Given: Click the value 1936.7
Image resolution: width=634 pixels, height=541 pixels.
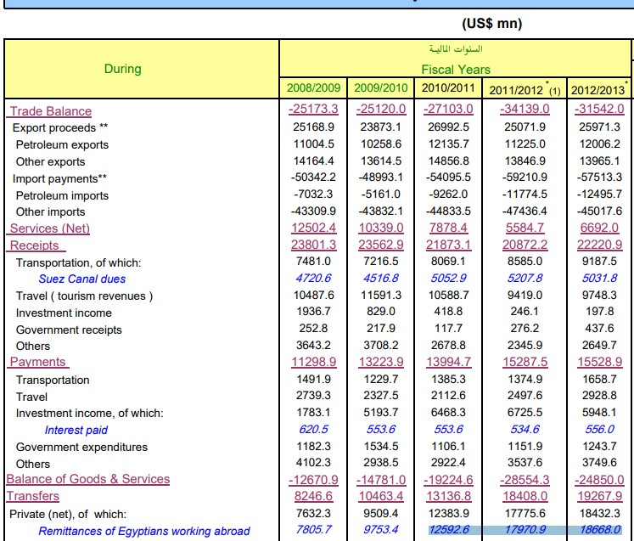Looking at the screenshot, I should click(x=313, y=311).
